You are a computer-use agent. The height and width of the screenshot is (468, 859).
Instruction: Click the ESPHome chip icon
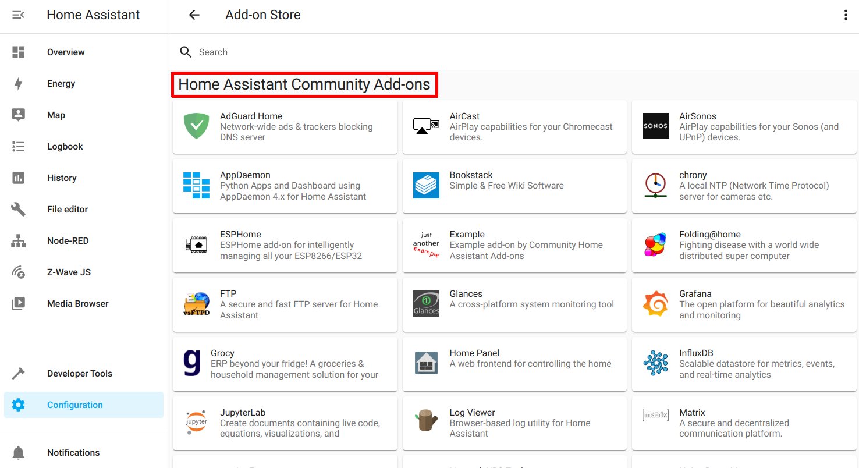click(196, 244)
